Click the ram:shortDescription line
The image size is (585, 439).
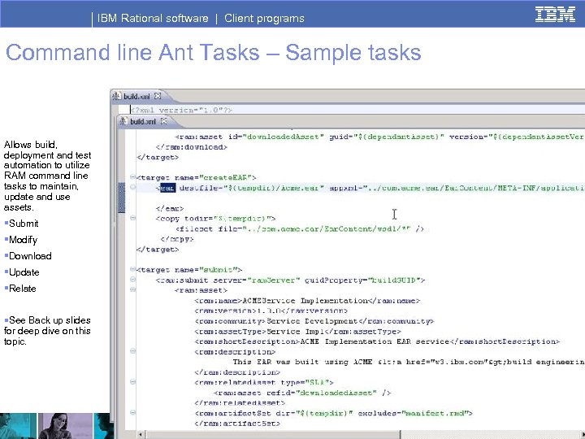(377, 341)
